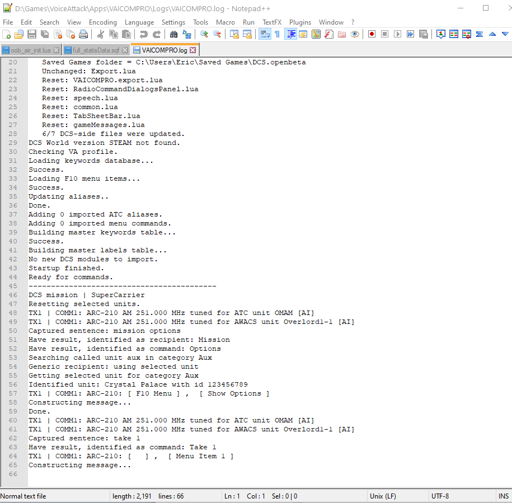Open Folder as Workspace icon
The image size is (512, 503).
click(x=342, y=34)
